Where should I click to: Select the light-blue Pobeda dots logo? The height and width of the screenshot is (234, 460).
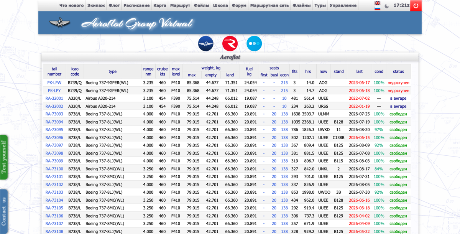point(254,44)
